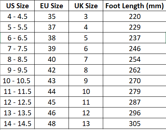Click the EU size 46 cell

tap(51, 113)
